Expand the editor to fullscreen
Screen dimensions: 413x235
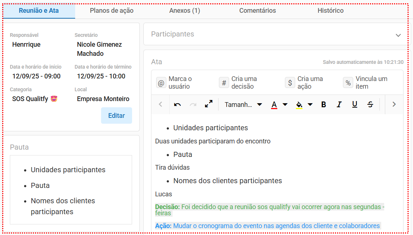point(209,104)
